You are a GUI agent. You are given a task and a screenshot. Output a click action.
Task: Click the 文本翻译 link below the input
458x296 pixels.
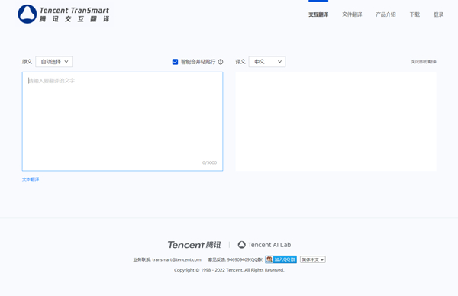[31, 179]
